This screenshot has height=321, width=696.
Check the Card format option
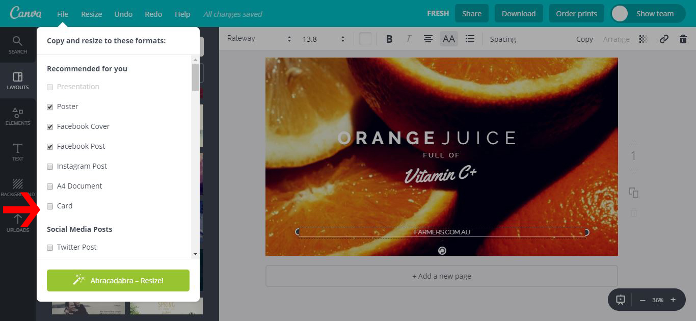tap(50, 206)
